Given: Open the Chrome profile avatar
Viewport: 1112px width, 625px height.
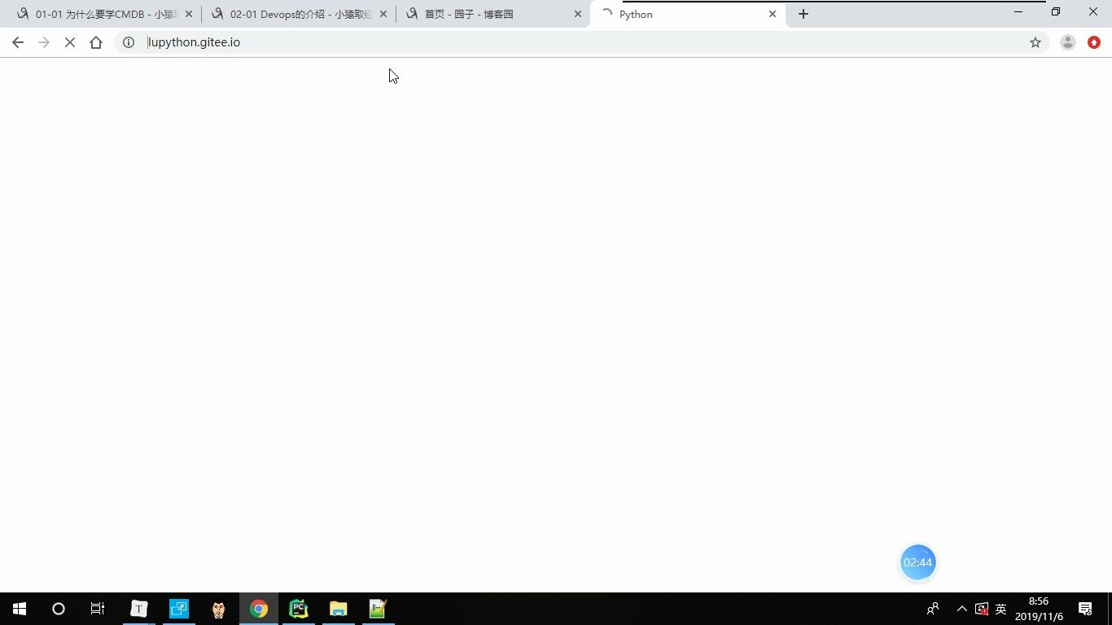Looking at the screenshot, I should (x=1068, y=42).
